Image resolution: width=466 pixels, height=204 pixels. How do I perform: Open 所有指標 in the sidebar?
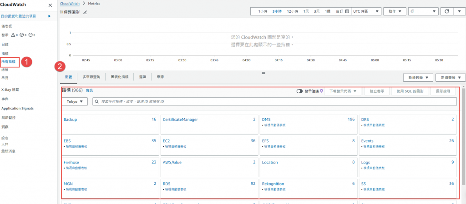coord(8,62)
